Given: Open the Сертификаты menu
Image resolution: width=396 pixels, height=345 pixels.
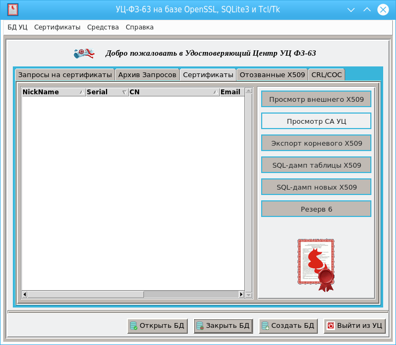Looking at the screenshot, I should point(57,27).
